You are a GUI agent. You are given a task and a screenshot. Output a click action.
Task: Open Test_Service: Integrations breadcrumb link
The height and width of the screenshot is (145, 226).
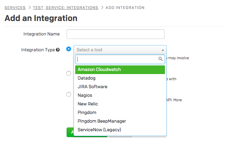coord(66,8)
